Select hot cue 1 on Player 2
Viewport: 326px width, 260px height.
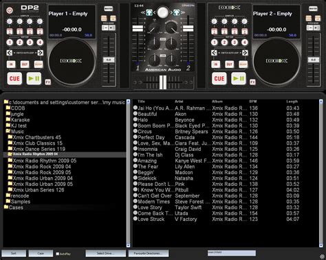point(215,43)
